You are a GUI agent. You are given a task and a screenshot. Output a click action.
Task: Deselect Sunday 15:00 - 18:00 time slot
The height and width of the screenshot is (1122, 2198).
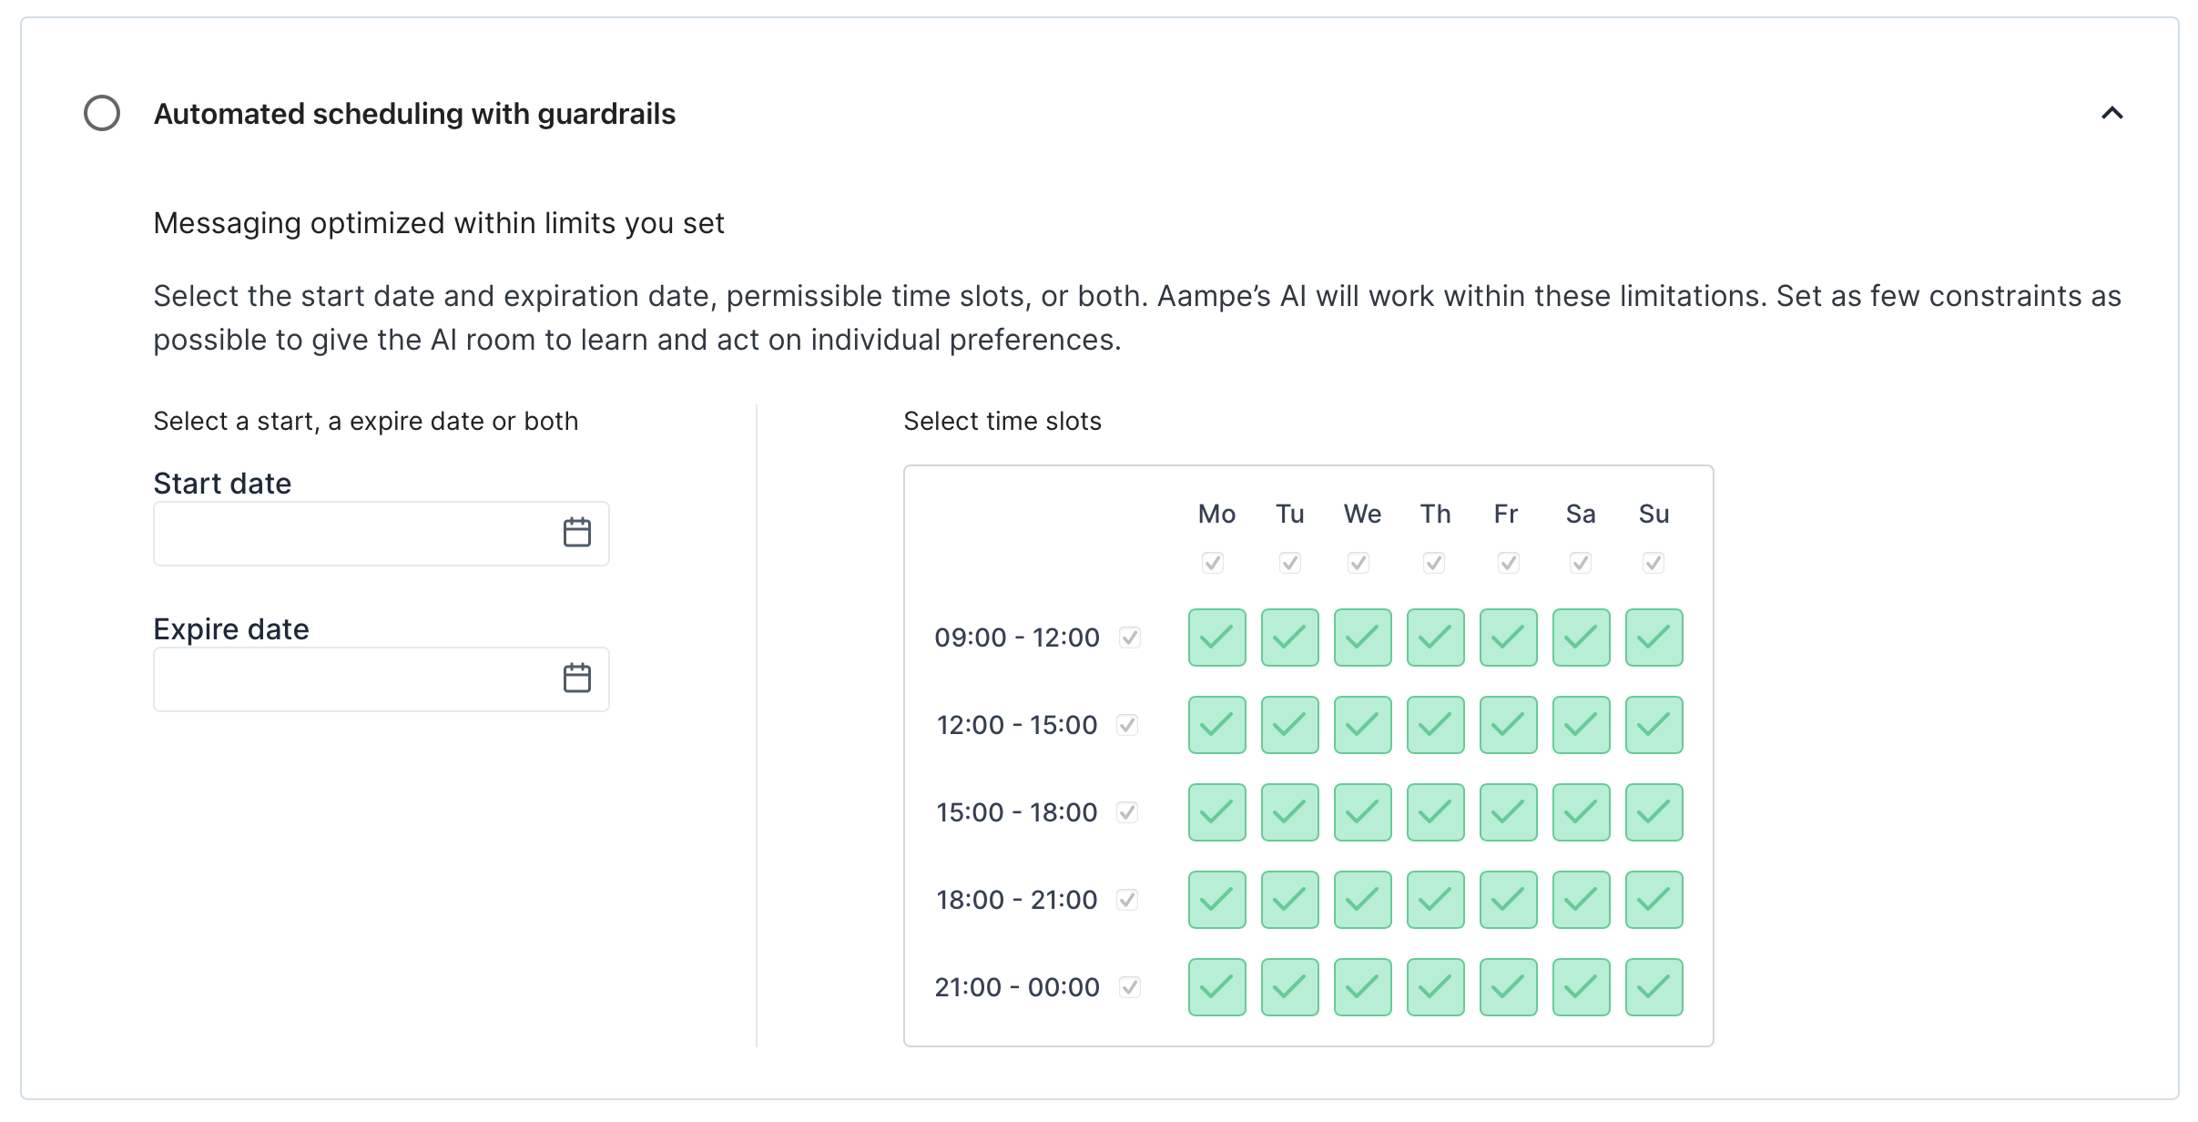1654,812
